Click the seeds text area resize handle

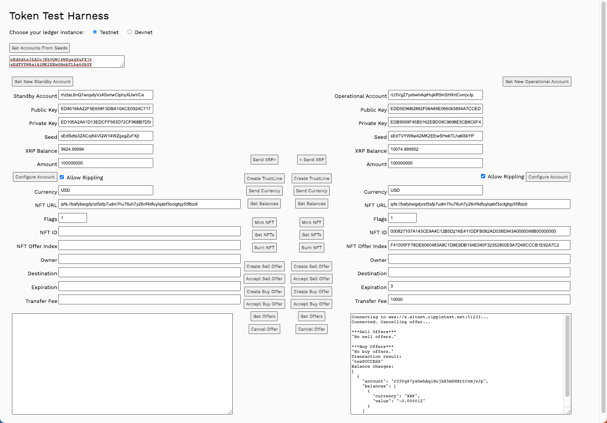tap(122, 65)
